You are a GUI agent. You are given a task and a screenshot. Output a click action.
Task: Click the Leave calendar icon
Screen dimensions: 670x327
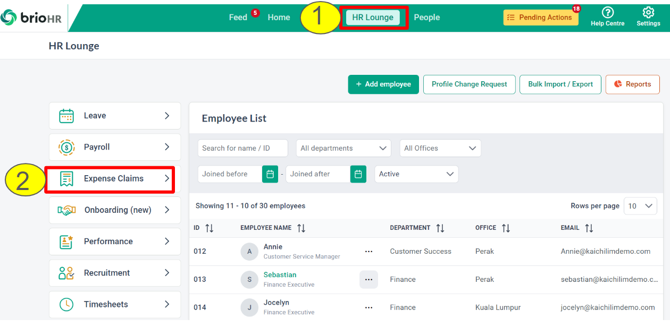coord(66,116)
